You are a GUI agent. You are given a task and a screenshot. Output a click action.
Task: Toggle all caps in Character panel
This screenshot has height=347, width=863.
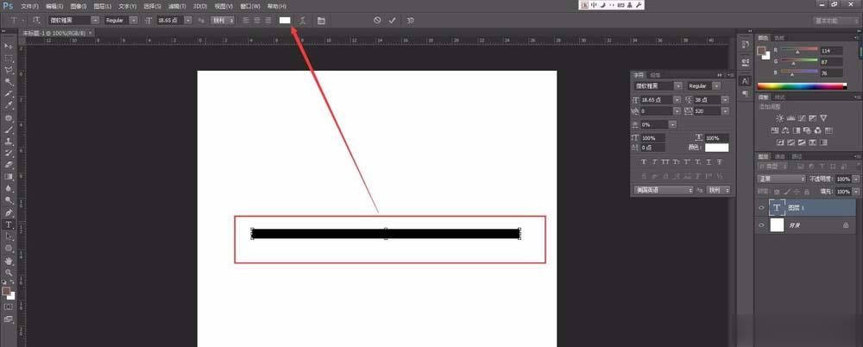coord(665,162)
